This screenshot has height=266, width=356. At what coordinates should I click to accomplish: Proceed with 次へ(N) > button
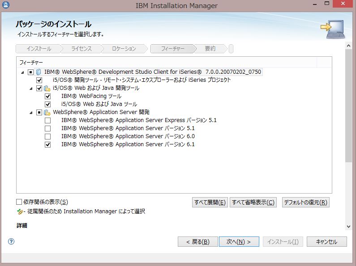[239, 242]
